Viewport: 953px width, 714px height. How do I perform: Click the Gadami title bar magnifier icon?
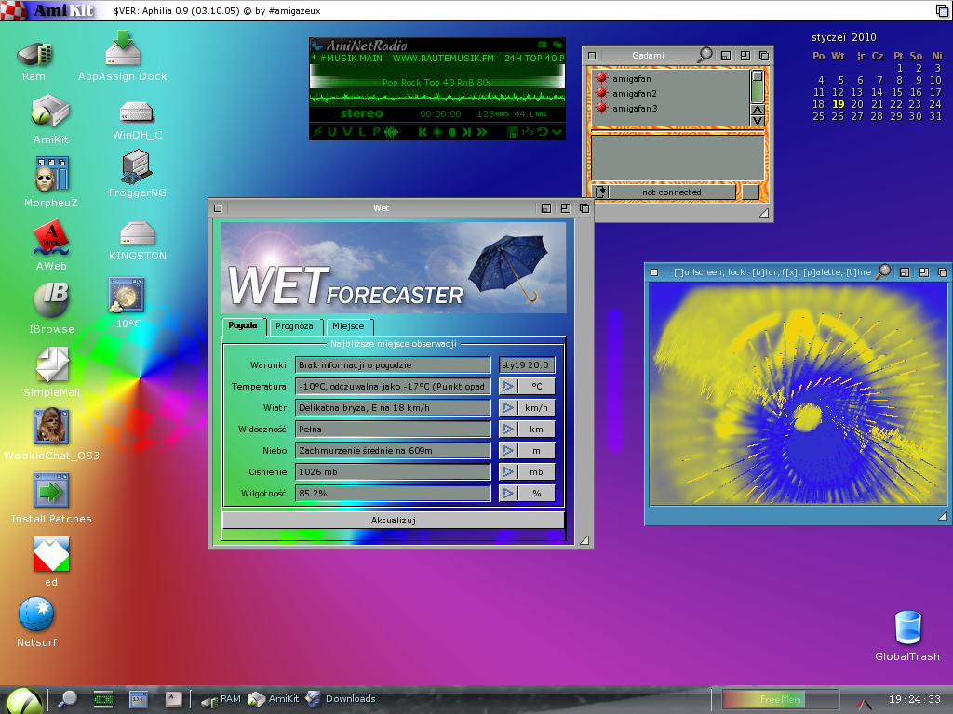(705, 55)
